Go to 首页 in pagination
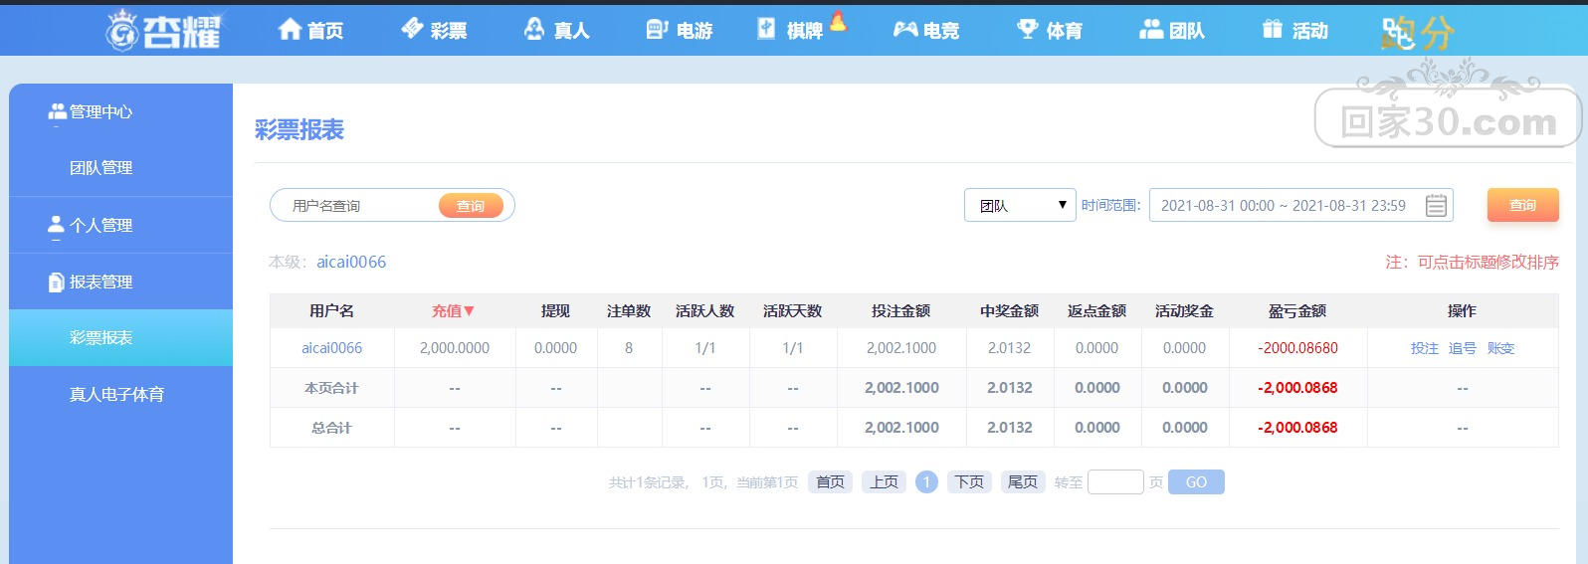Viewport: 1588px width, 564px height. pyautogui.click(x=830, y=482)
